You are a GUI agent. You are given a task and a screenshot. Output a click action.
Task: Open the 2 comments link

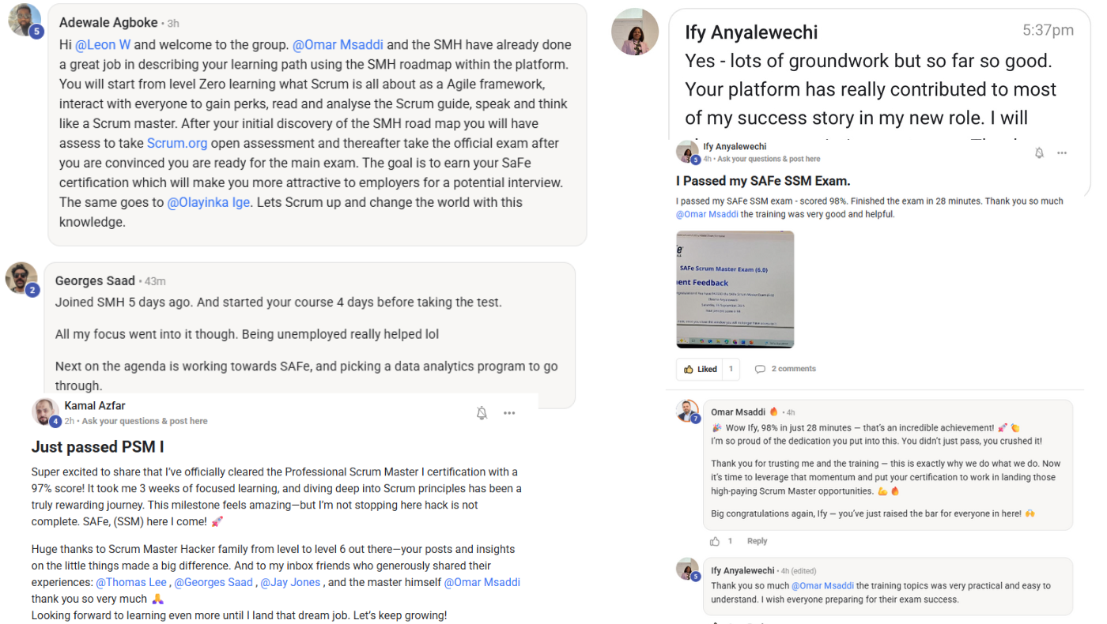click(785, 369)
